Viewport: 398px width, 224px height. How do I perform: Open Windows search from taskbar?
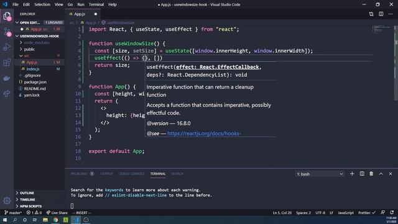click(x=15, y=220)
